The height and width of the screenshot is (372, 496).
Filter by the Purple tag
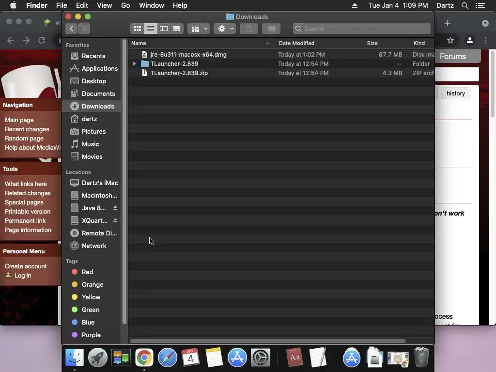(91, 335)
